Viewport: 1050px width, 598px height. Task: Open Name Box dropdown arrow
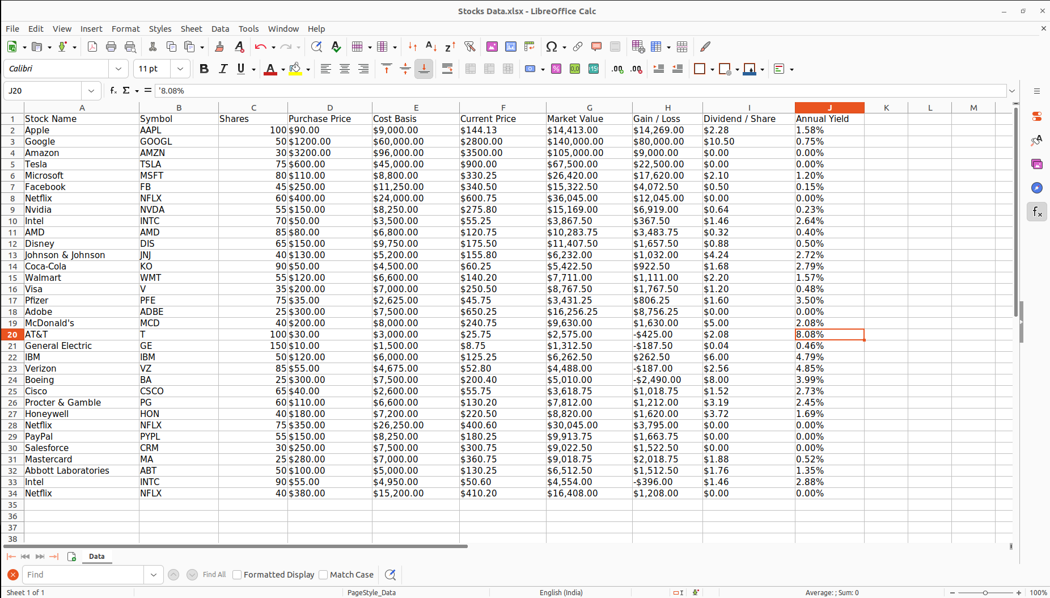point(91,91)
